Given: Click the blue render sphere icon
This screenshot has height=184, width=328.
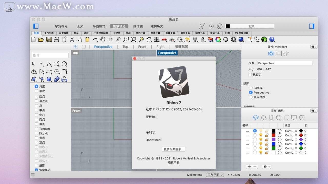Looking at the screenshot, I should coord(241,39).
